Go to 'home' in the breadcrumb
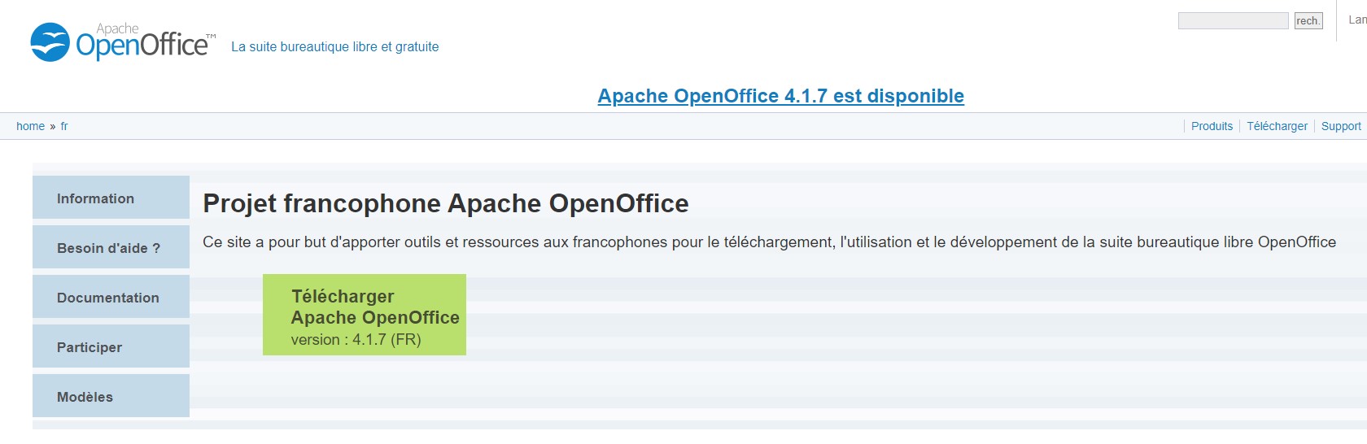Screen dimensions: 1367x444 tap(30, 126)
